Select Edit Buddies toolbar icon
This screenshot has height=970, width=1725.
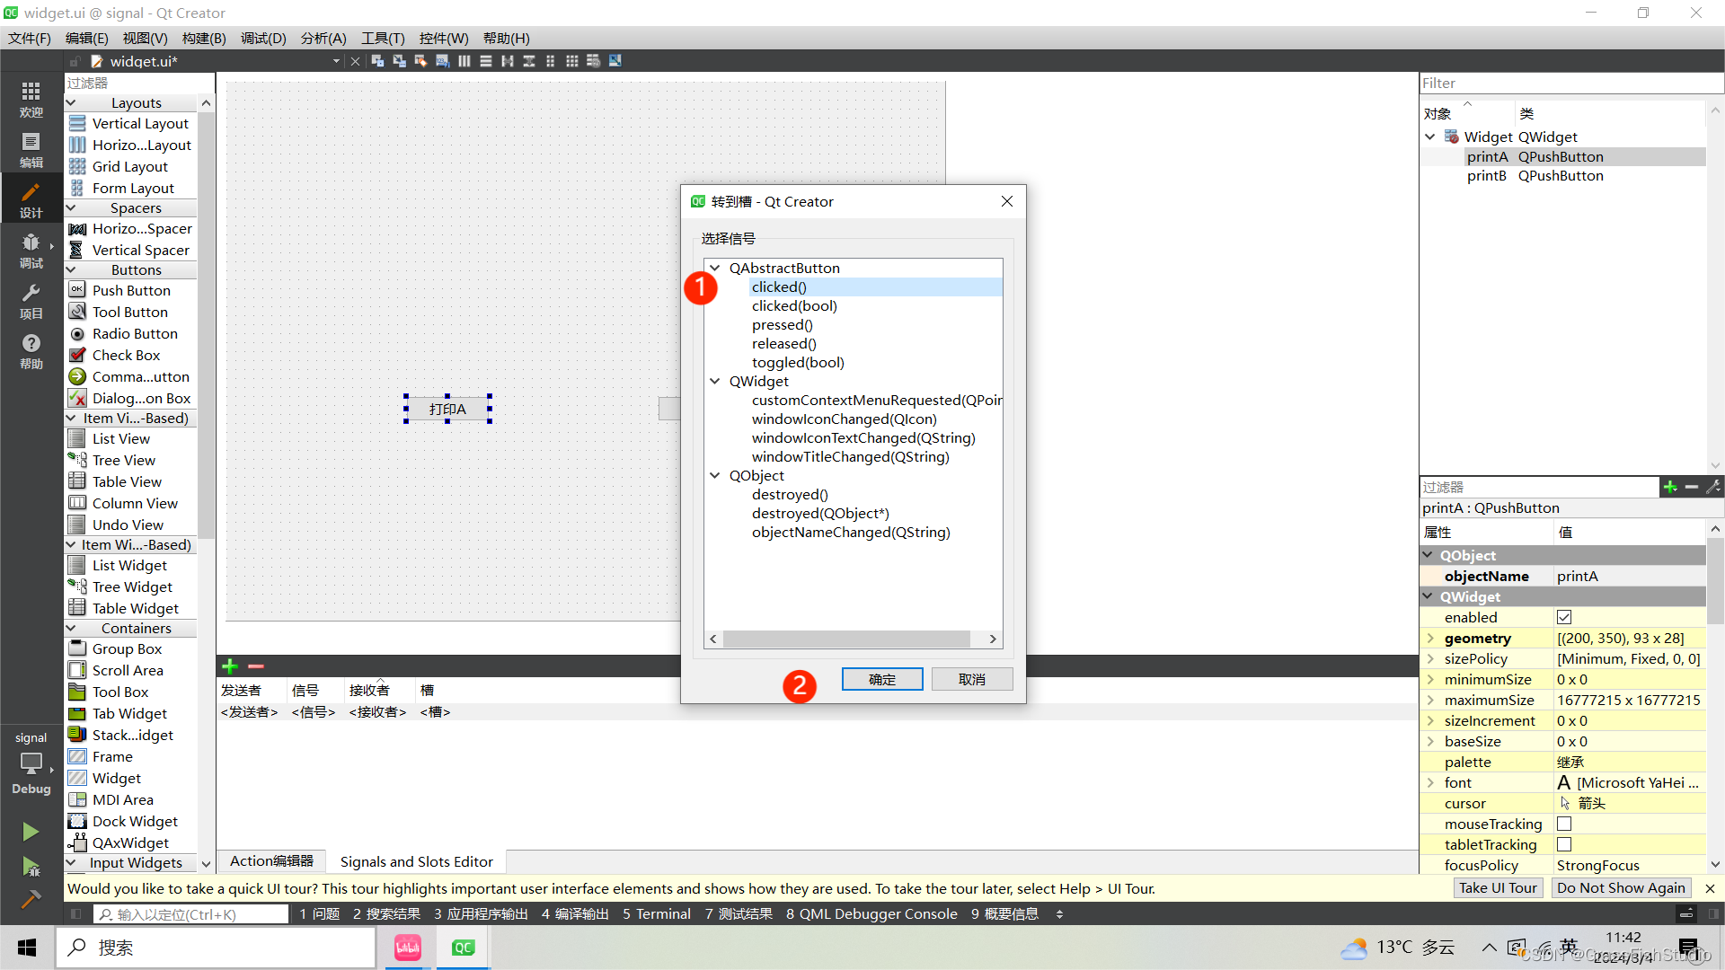(x=420, y=61)
